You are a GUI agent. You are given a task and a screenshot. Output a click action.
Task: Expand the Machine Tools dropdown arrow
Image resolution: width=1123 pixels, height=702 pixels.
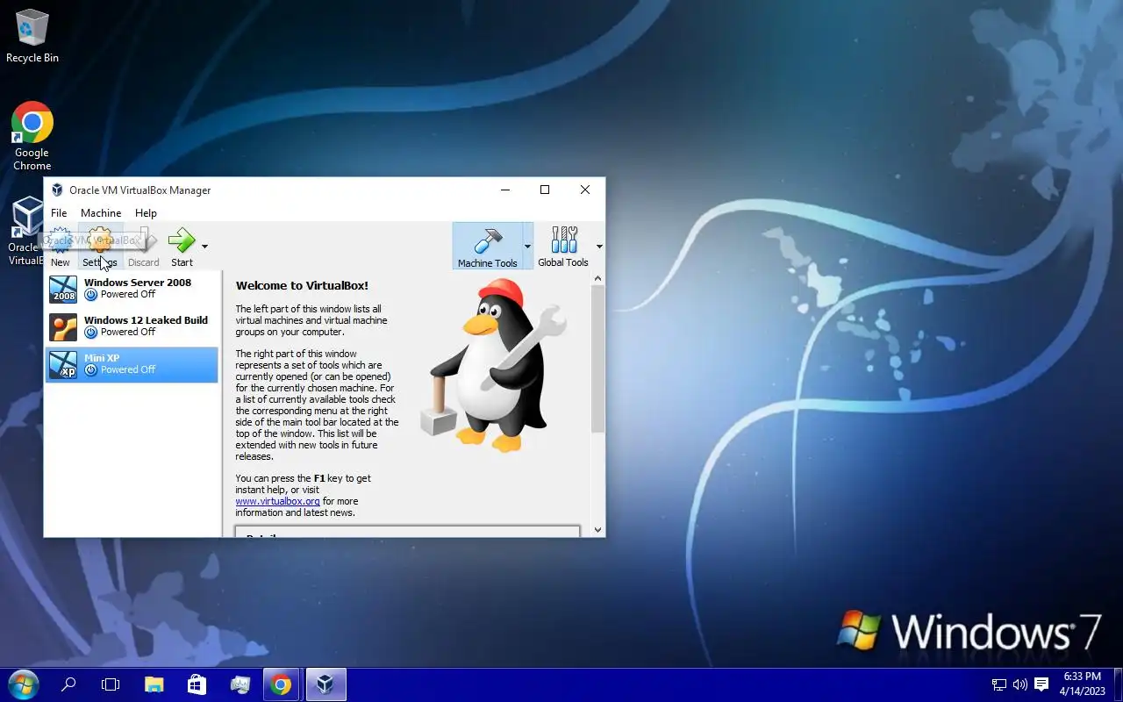(x=527, y=247)
